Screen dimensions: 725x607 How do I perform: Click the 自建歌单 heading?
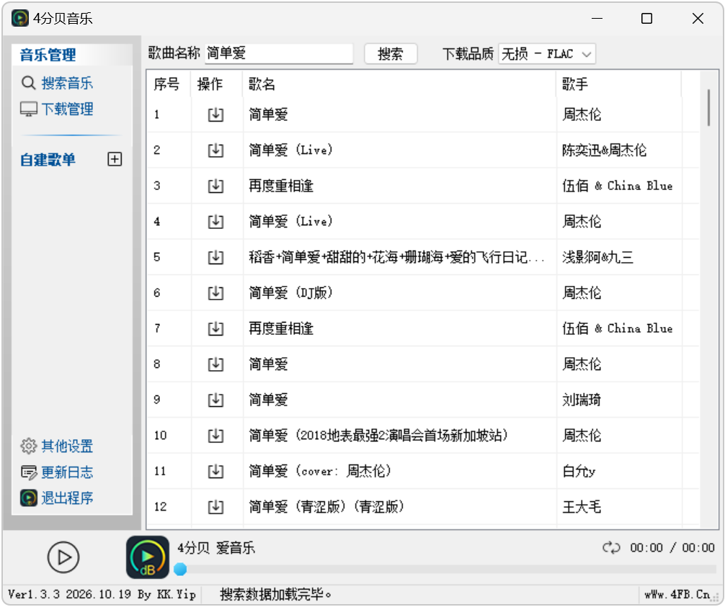48,160
